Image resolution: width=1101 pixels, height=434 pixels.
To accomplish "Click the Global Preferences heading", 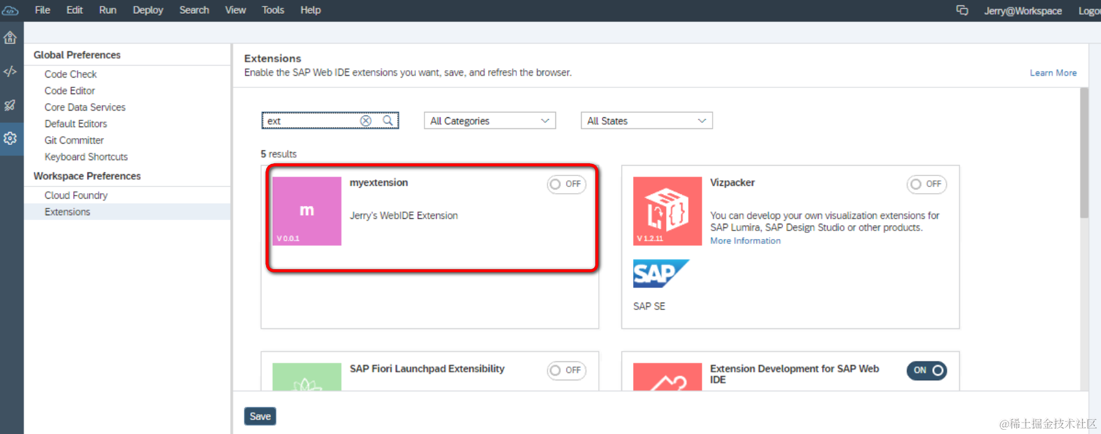I will pyautogui.click(x=77, y=55).
